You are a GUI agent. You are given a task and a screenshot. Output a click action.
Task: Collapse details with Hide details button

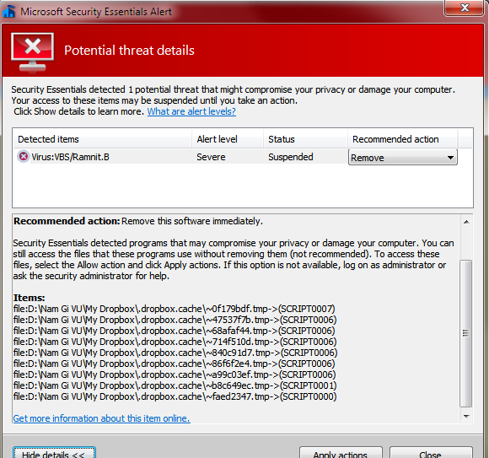54,453
